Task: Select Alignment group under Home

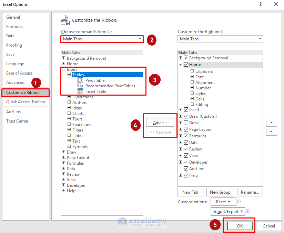Action: coord(205,82)
